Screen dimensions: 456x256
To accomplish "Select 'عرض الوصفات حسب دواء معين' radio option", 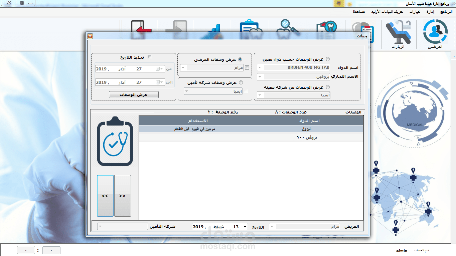I will click(327, 59).
